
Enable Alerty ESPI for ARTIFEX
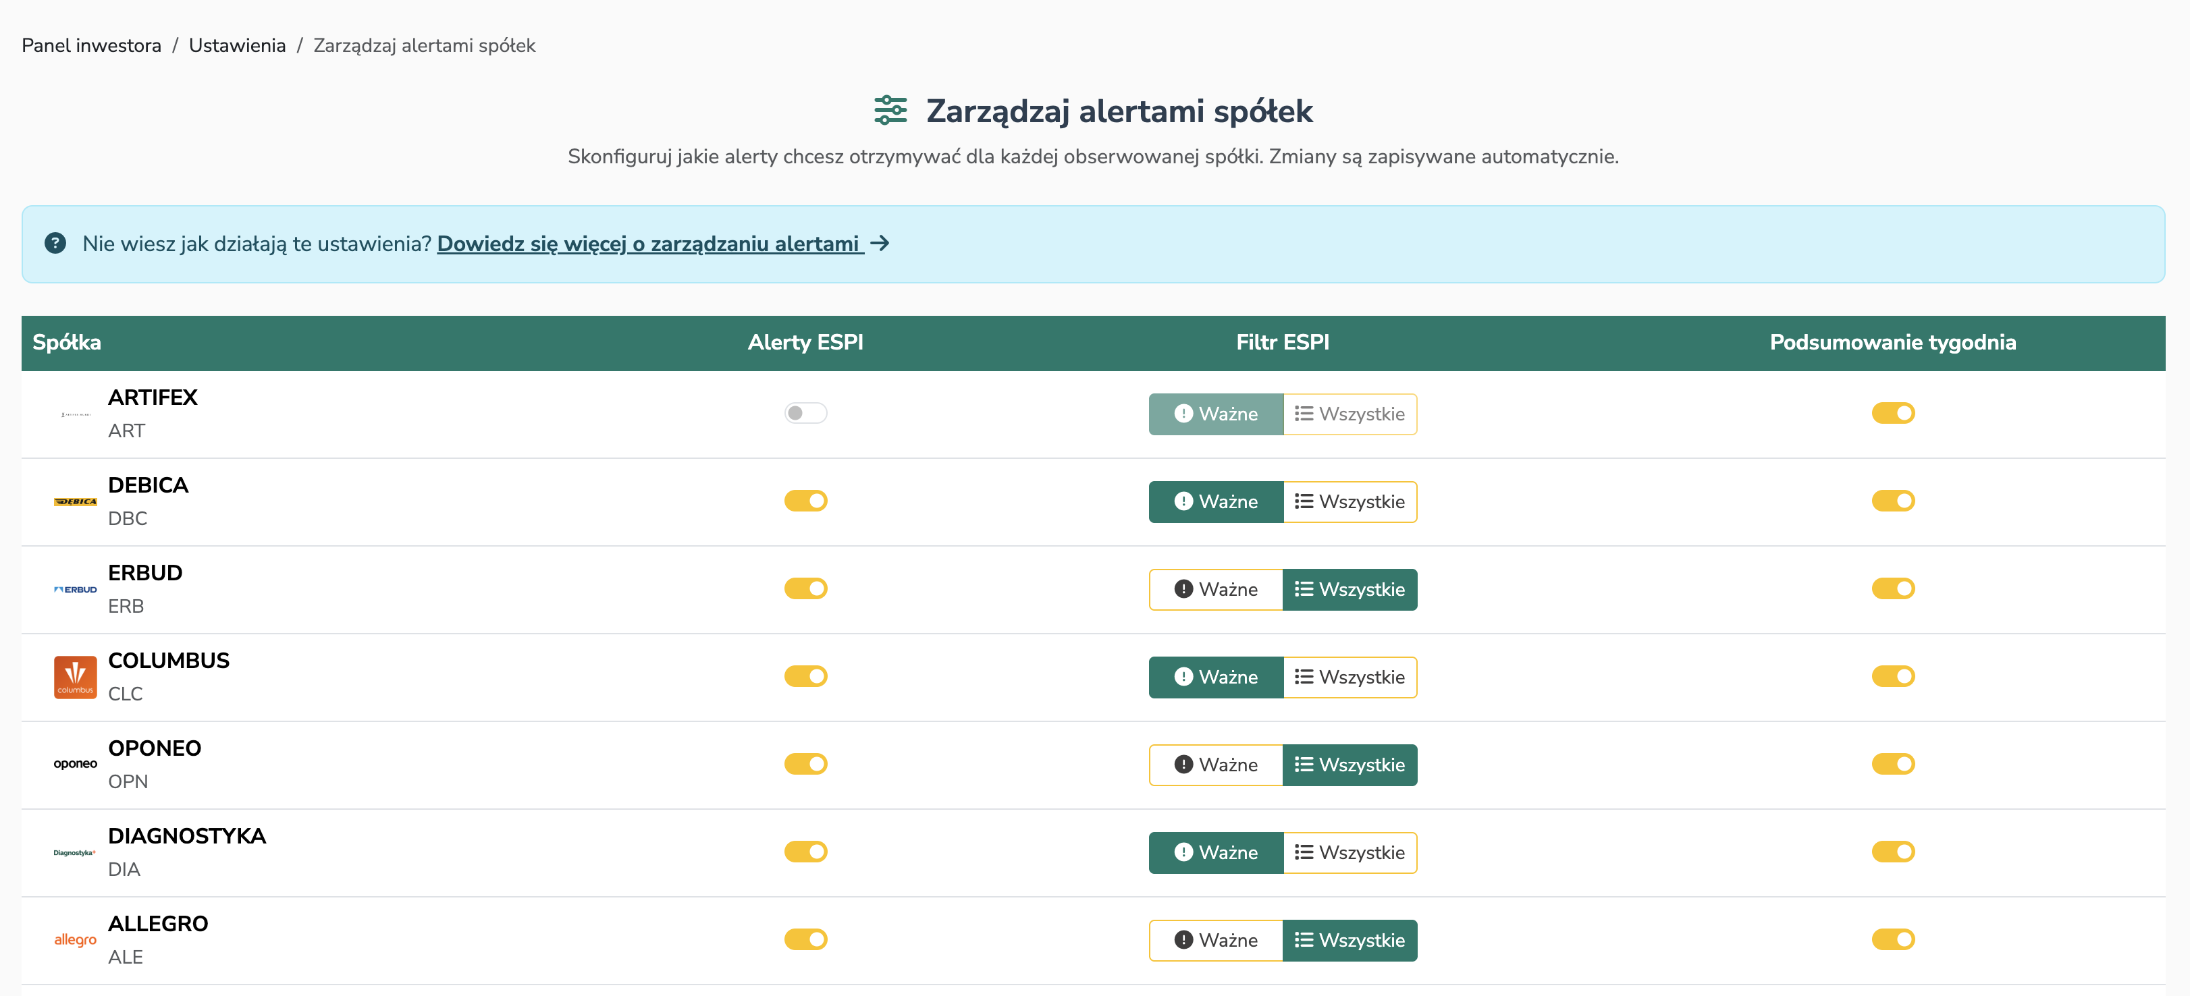click(x=804, y=414)
